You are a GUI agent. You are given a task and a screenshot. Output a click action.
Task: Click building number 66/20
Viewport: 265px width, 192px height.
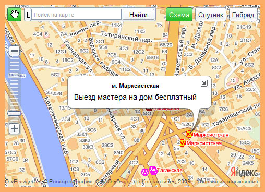[x=166, y=45]
